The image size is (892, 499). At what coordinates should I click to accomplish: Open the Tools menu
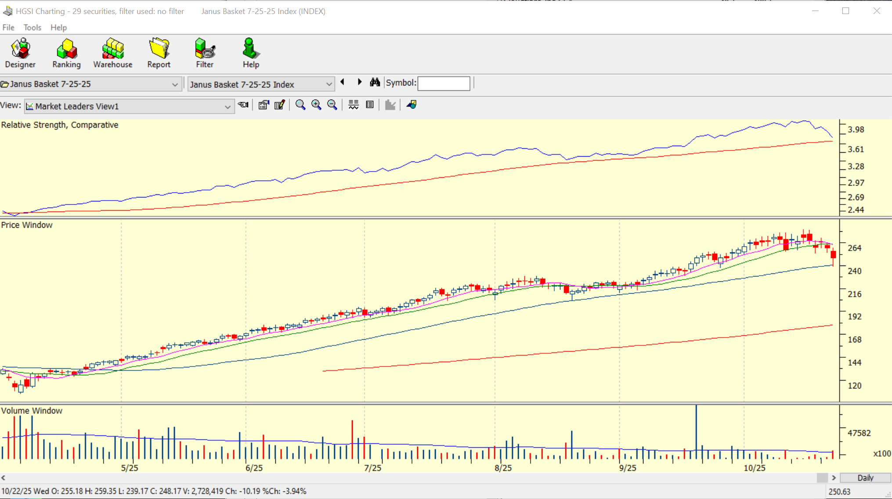tap(32, 28)
